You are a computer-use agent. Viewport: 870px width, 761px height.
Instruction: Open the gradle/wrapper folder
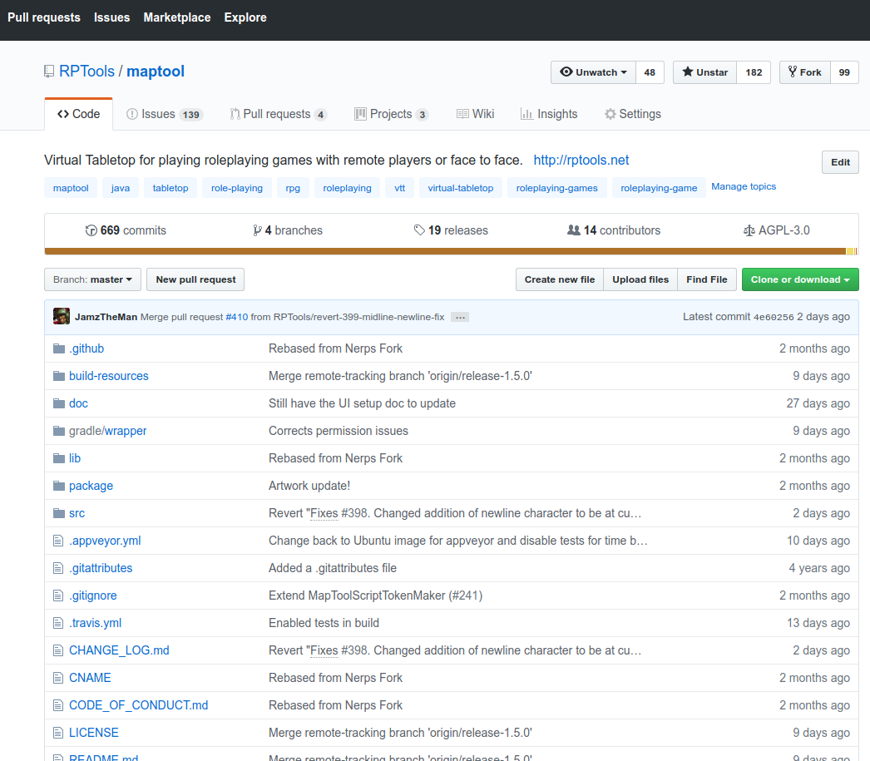(x=107, y=431)
